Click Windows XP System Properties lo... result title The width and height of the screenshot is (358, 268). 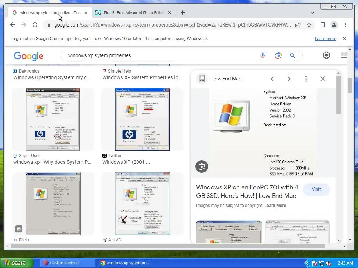[x=142, y=77]
